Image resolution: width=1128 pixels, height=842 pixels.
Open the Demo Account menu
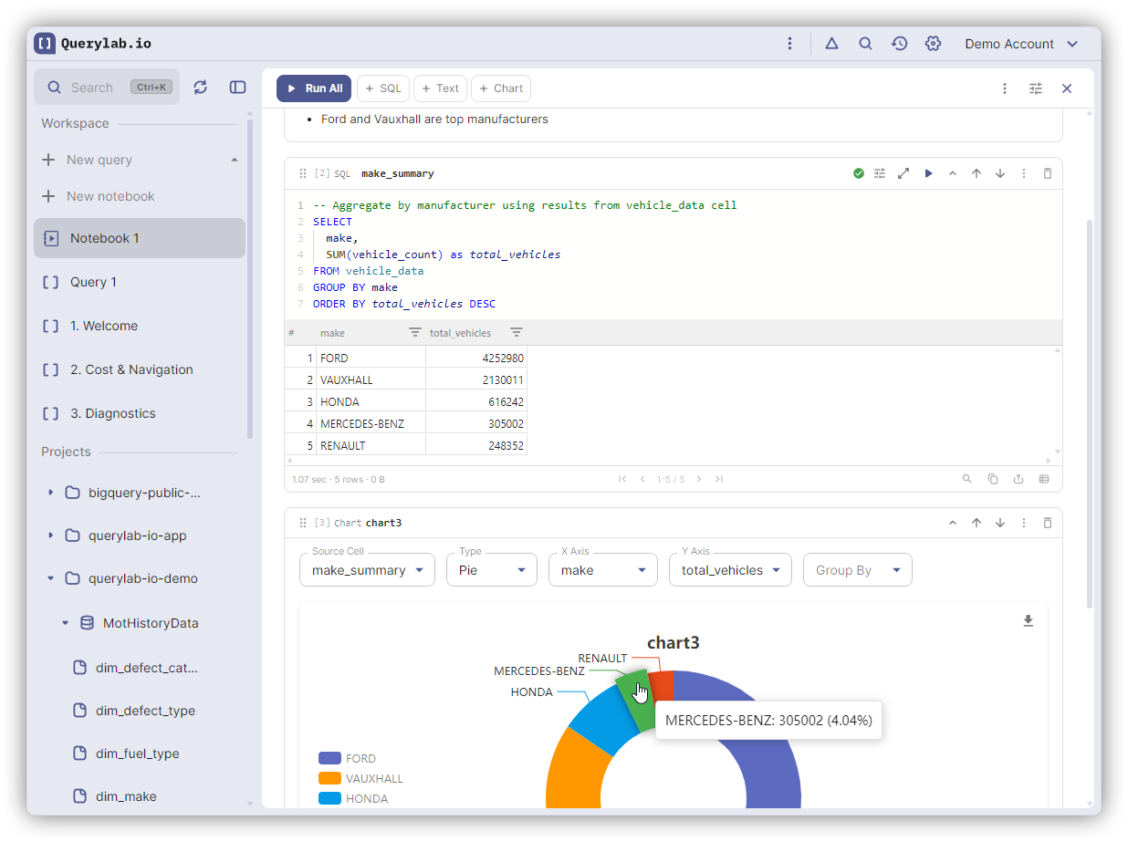[x=1021, y=44]
